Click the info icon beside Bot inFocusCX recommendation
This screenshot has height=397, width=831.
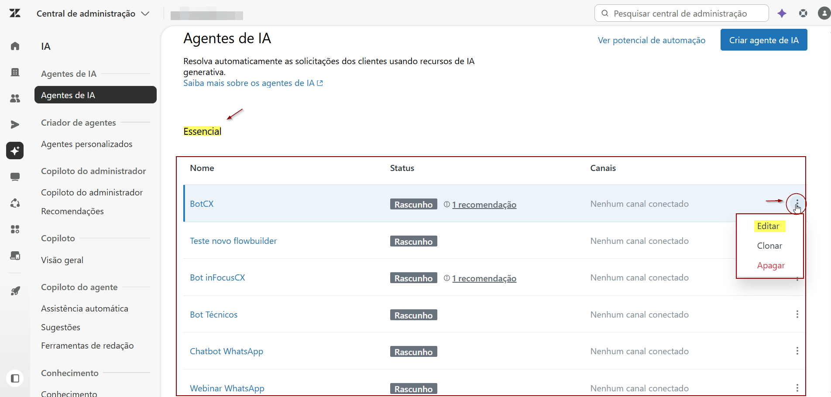point(446,278)
